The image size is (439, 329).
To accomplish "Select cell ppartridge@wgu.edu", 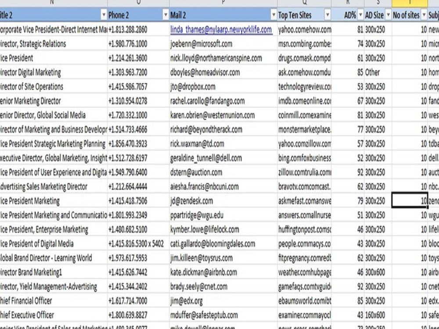I will click(223, 215).
